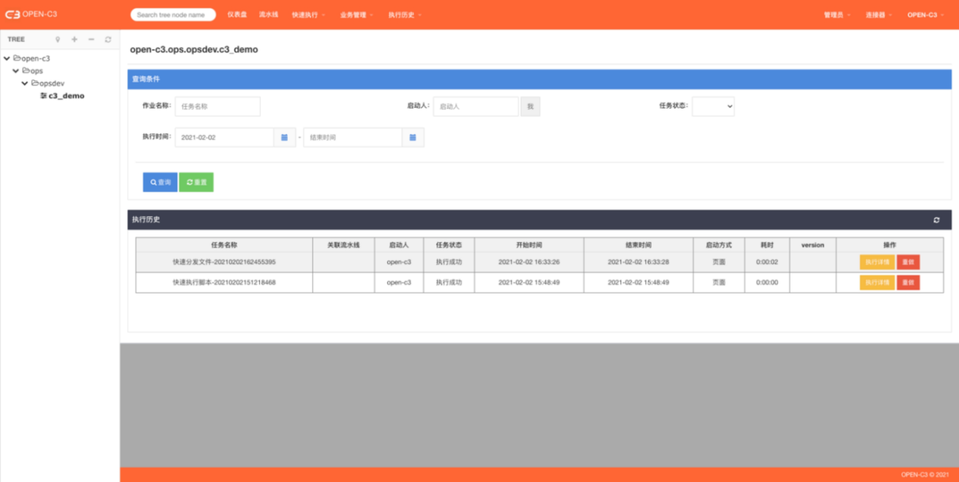
Task: Open the start date calendar picker
Action: [284, 137]
